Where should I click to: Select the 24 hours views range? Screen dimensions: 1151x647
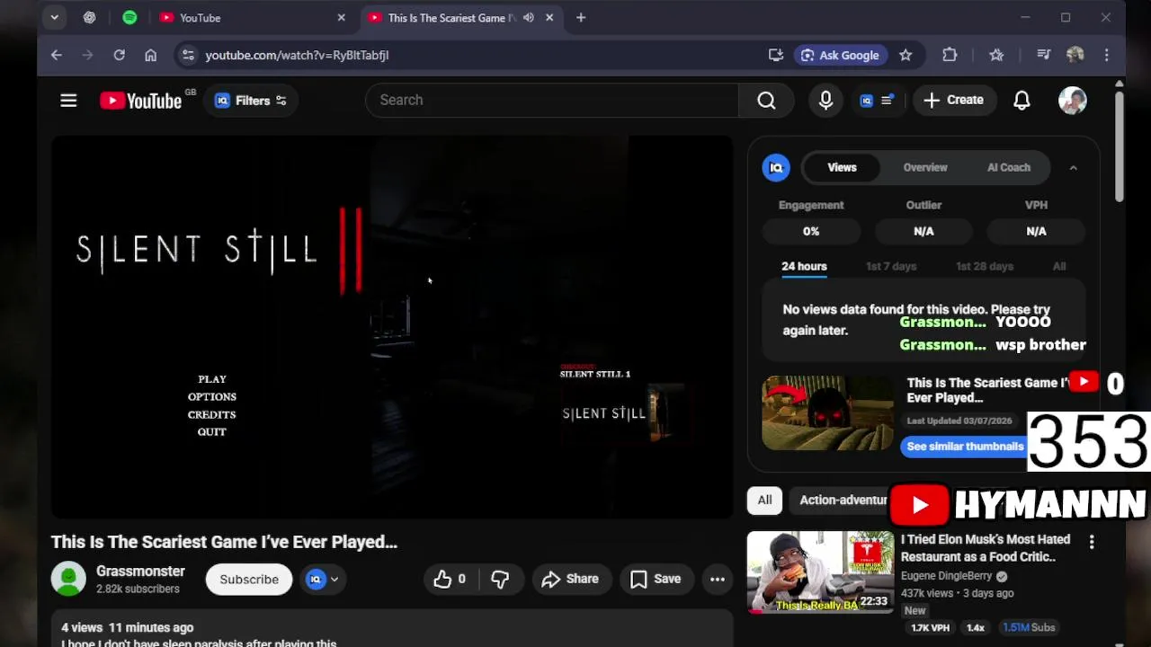804,266
